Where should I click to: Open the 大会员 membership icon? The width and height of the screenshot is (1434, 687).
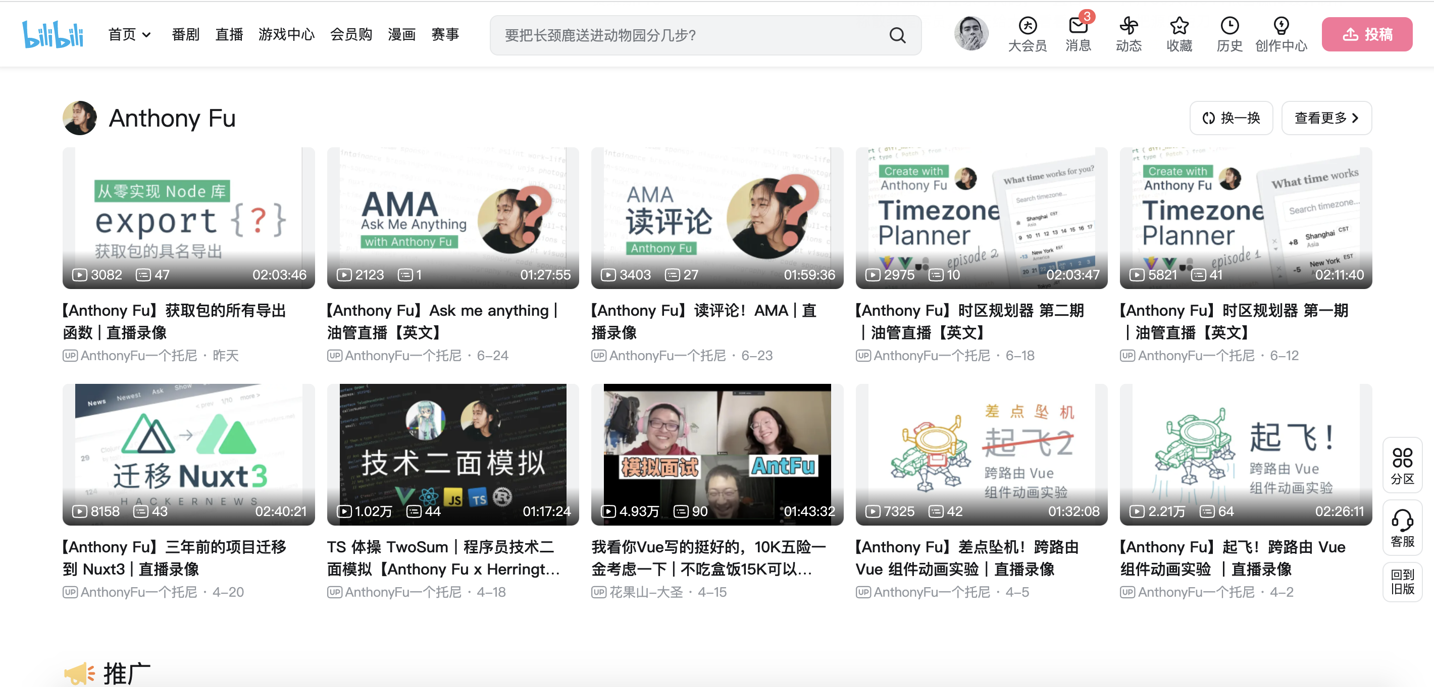click(1027, 26)
